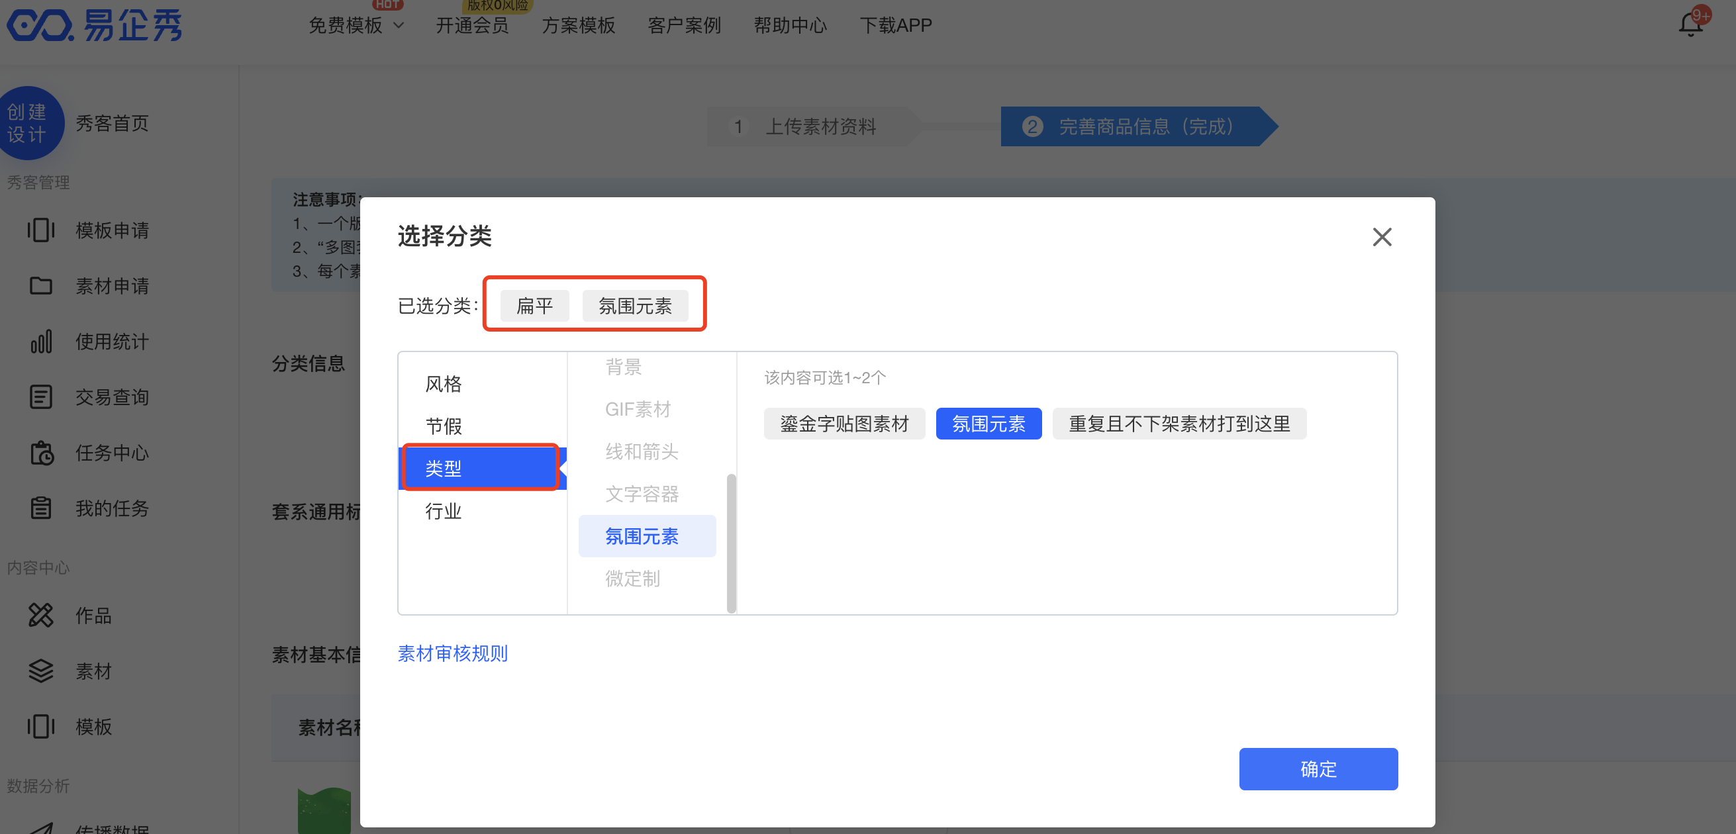Select 线和箭头 subcategory item
This screenshot has width=1736, height=834.
point(641,451)
